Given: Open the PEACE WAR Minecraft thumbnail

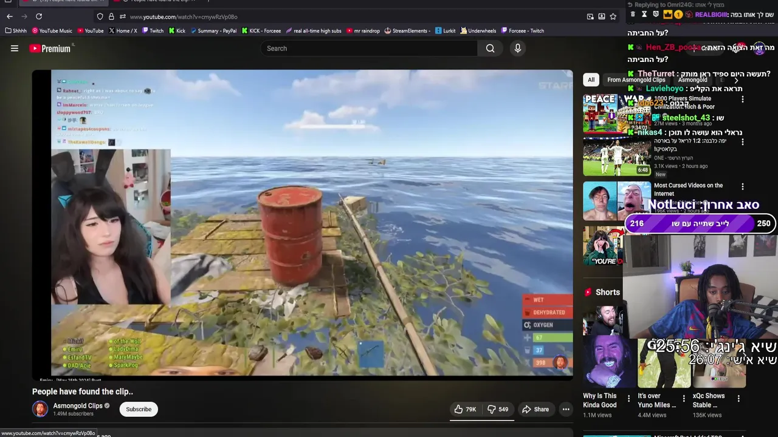Looking at the screenshot, I should [x=617, y=113].
